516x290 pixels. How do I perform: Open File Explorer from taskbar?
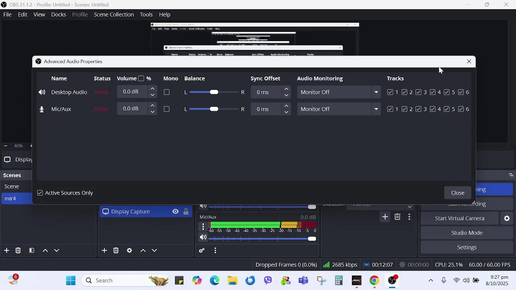232,281
